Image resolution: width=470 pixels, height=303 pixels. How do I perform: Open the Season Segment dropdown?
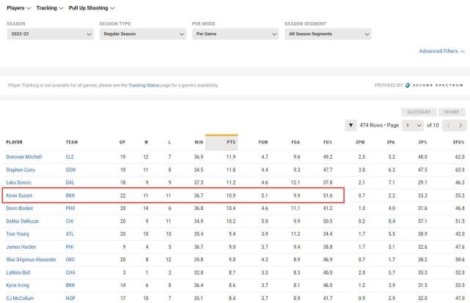pyautogui.click(x=328, y=34)
